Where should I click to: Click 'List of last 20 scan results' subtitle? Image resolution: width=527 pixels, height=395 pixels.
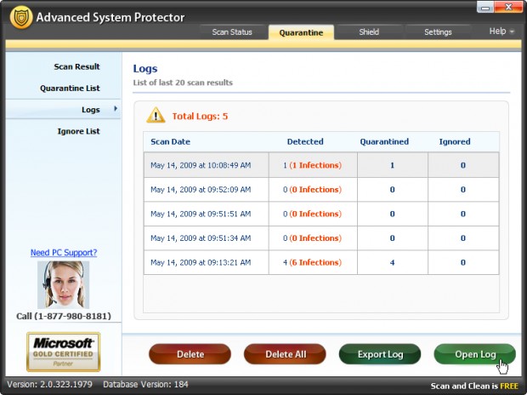pos(183,83)
